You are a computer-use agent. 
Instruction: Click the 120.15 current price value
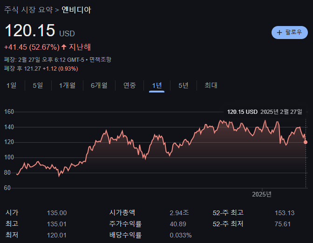(30, 31)
